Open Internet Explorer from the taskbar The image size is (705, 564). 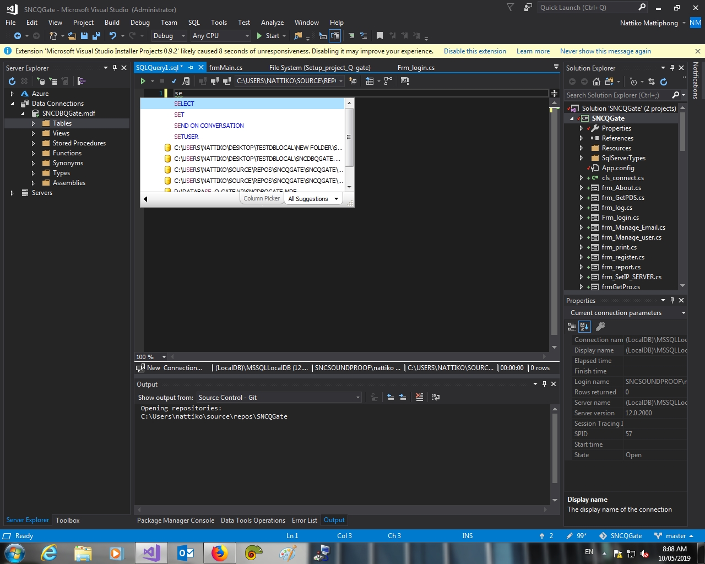coord(50,552)
